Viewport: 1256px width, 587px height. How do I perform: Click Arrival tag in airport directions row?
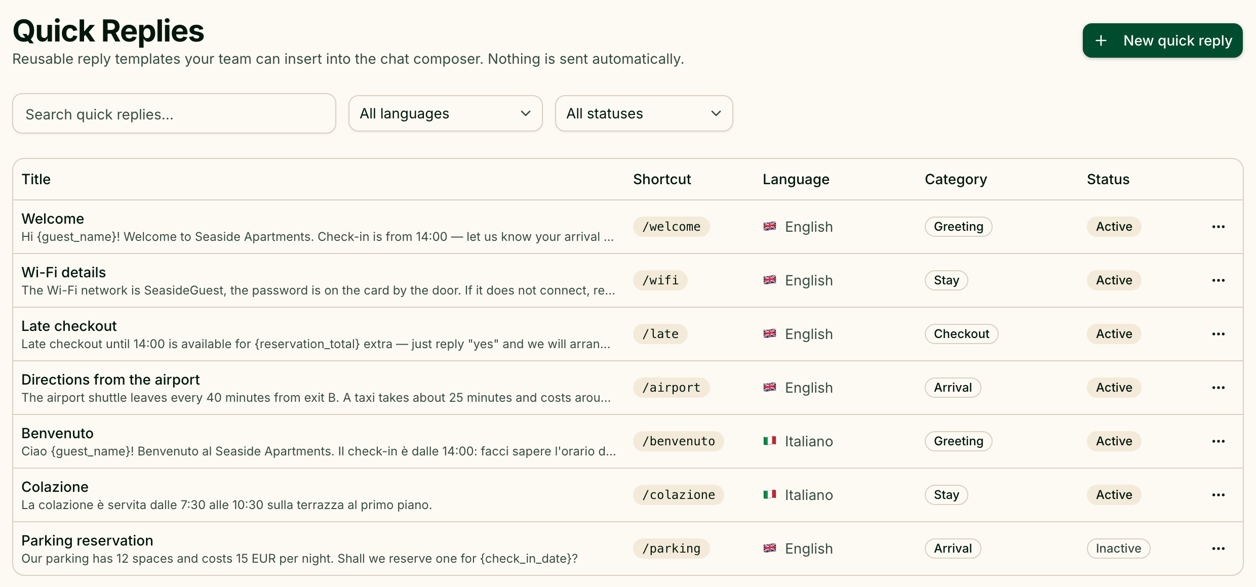tap(953, 388)
